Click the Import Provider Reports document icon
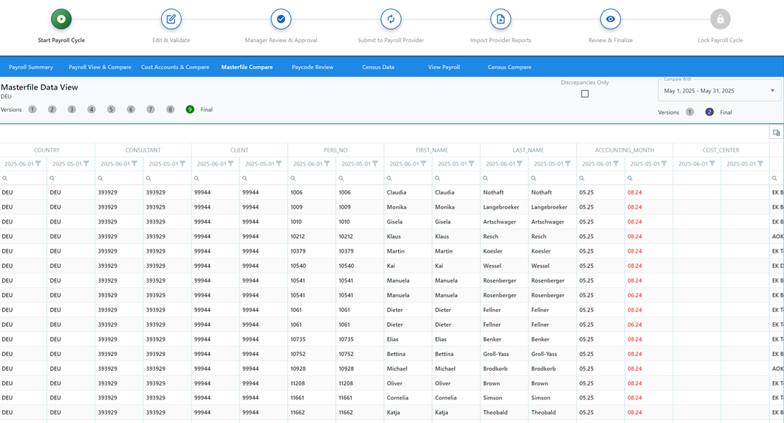The image size is (784, 423). 501,19
